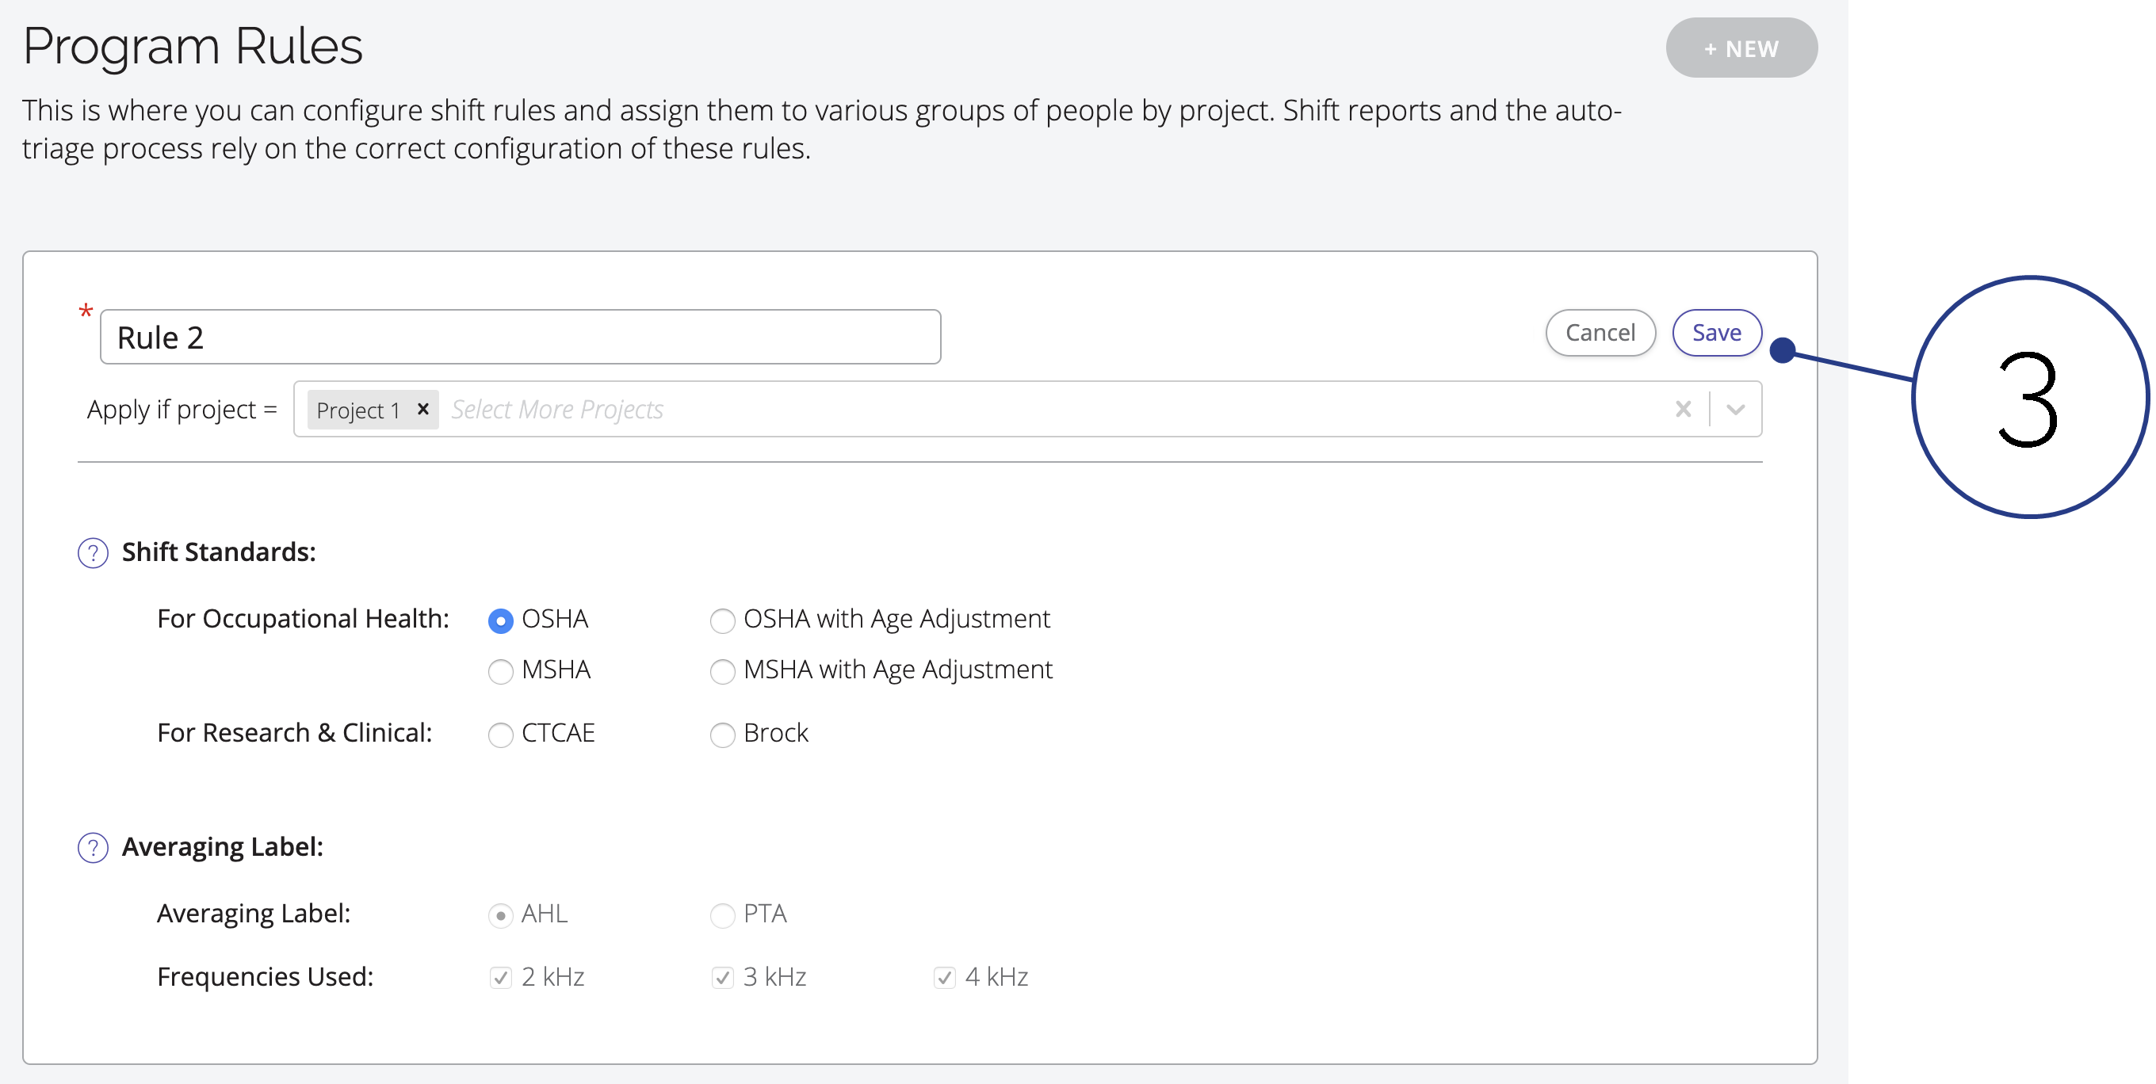Create a rule with + NEW
The width and height of the screenshot is (2156, 1084).
[x=1741, y=48]
